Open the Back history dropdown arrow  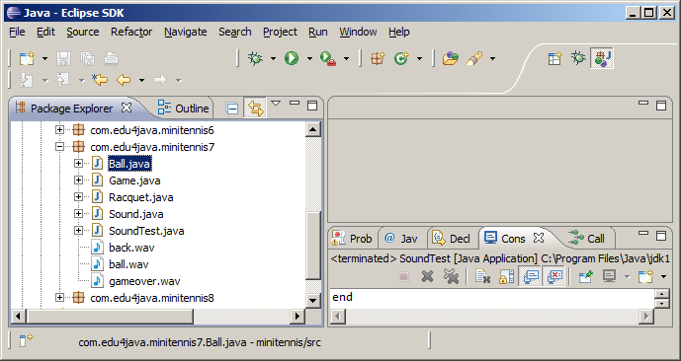(x=141, y=80)
